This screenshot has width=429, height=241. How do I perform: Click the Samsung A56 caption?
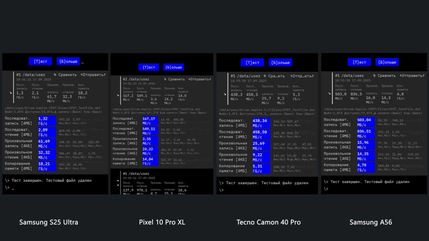[371, 222]
